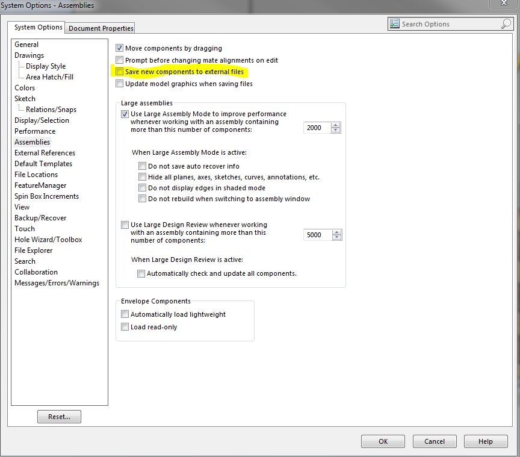Screen dimensions: 520x457
Task: Click into the Search Options field
Action: [x=450, y=24]
